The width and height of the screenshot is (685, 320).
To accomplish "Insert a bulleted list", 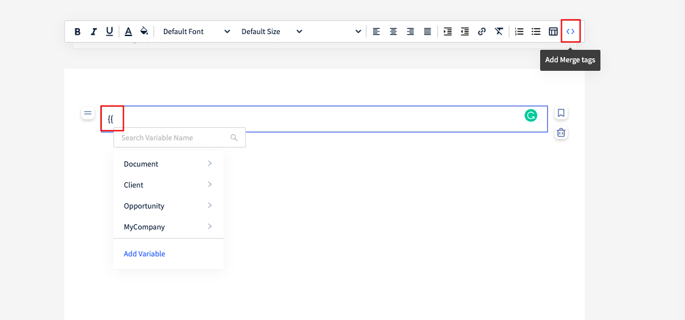I will tap(536, 31).
